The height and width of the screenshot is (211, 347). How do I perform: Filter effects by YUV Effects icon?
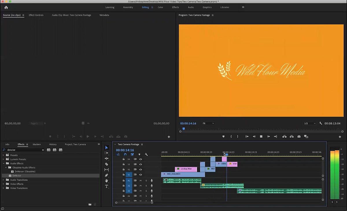click(x=60, y=150)
